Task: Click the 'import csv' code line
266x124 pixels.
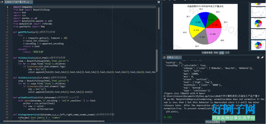Action: point(19,15)
